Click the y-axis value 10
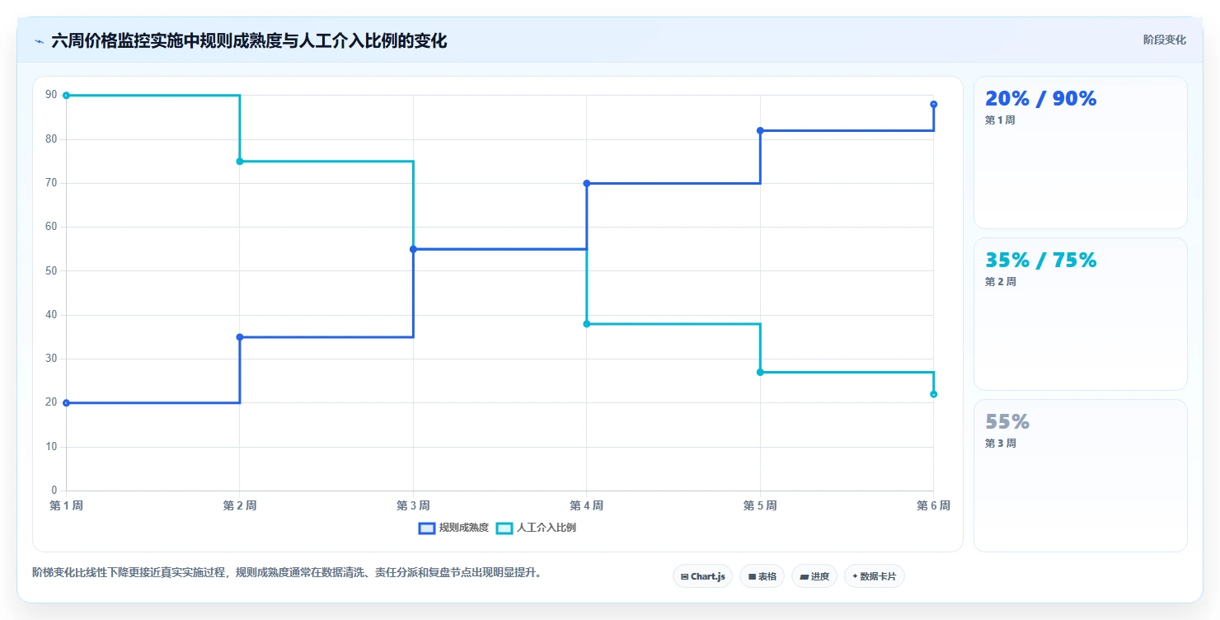Viewport: 1220px width, 620px height. (52, 447)
